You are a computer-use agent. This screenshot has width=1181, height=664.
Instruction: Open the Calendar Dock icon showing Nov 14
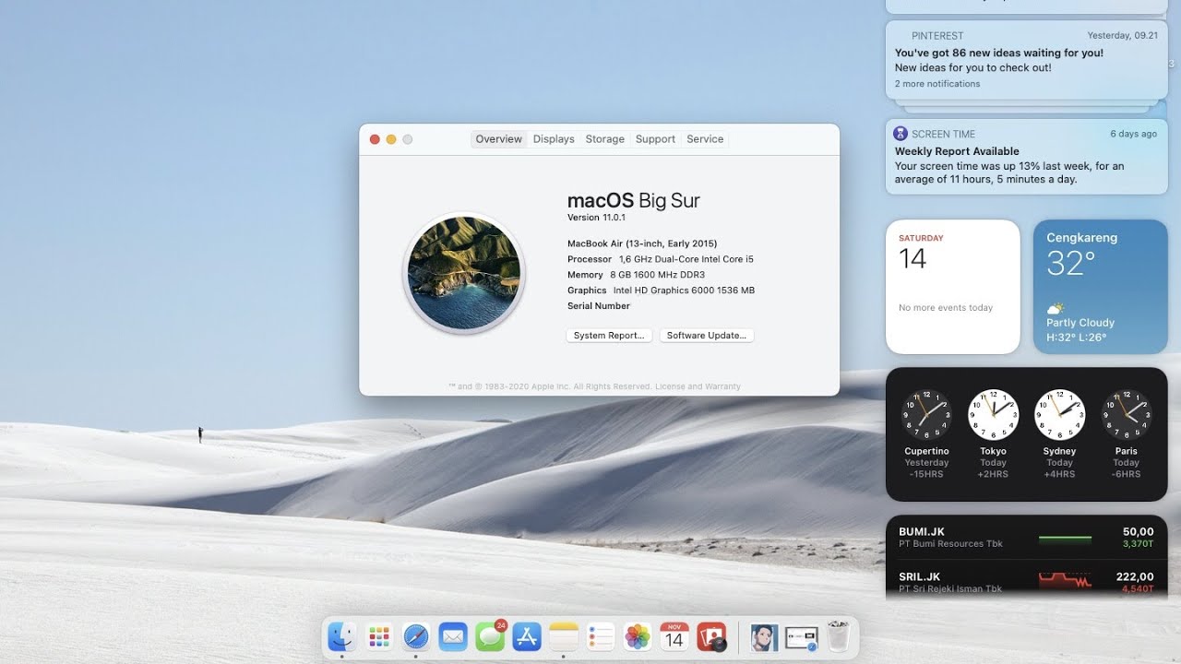click(x=674, y=636)
